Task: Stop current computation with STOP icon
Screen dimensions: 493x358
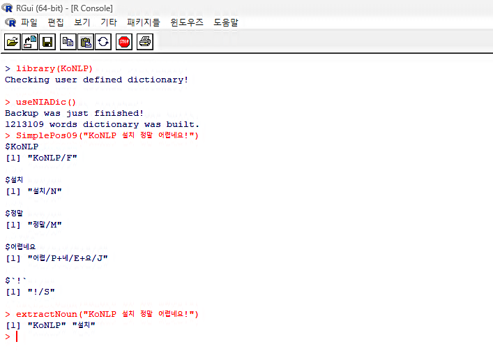Action: 124,42
